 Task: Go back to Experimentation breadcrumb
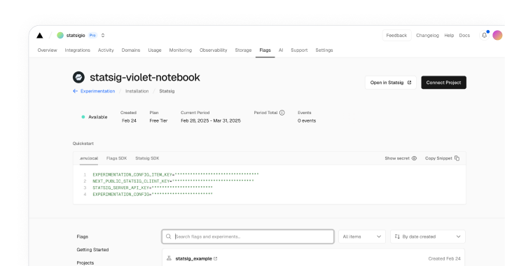point(97,91)
